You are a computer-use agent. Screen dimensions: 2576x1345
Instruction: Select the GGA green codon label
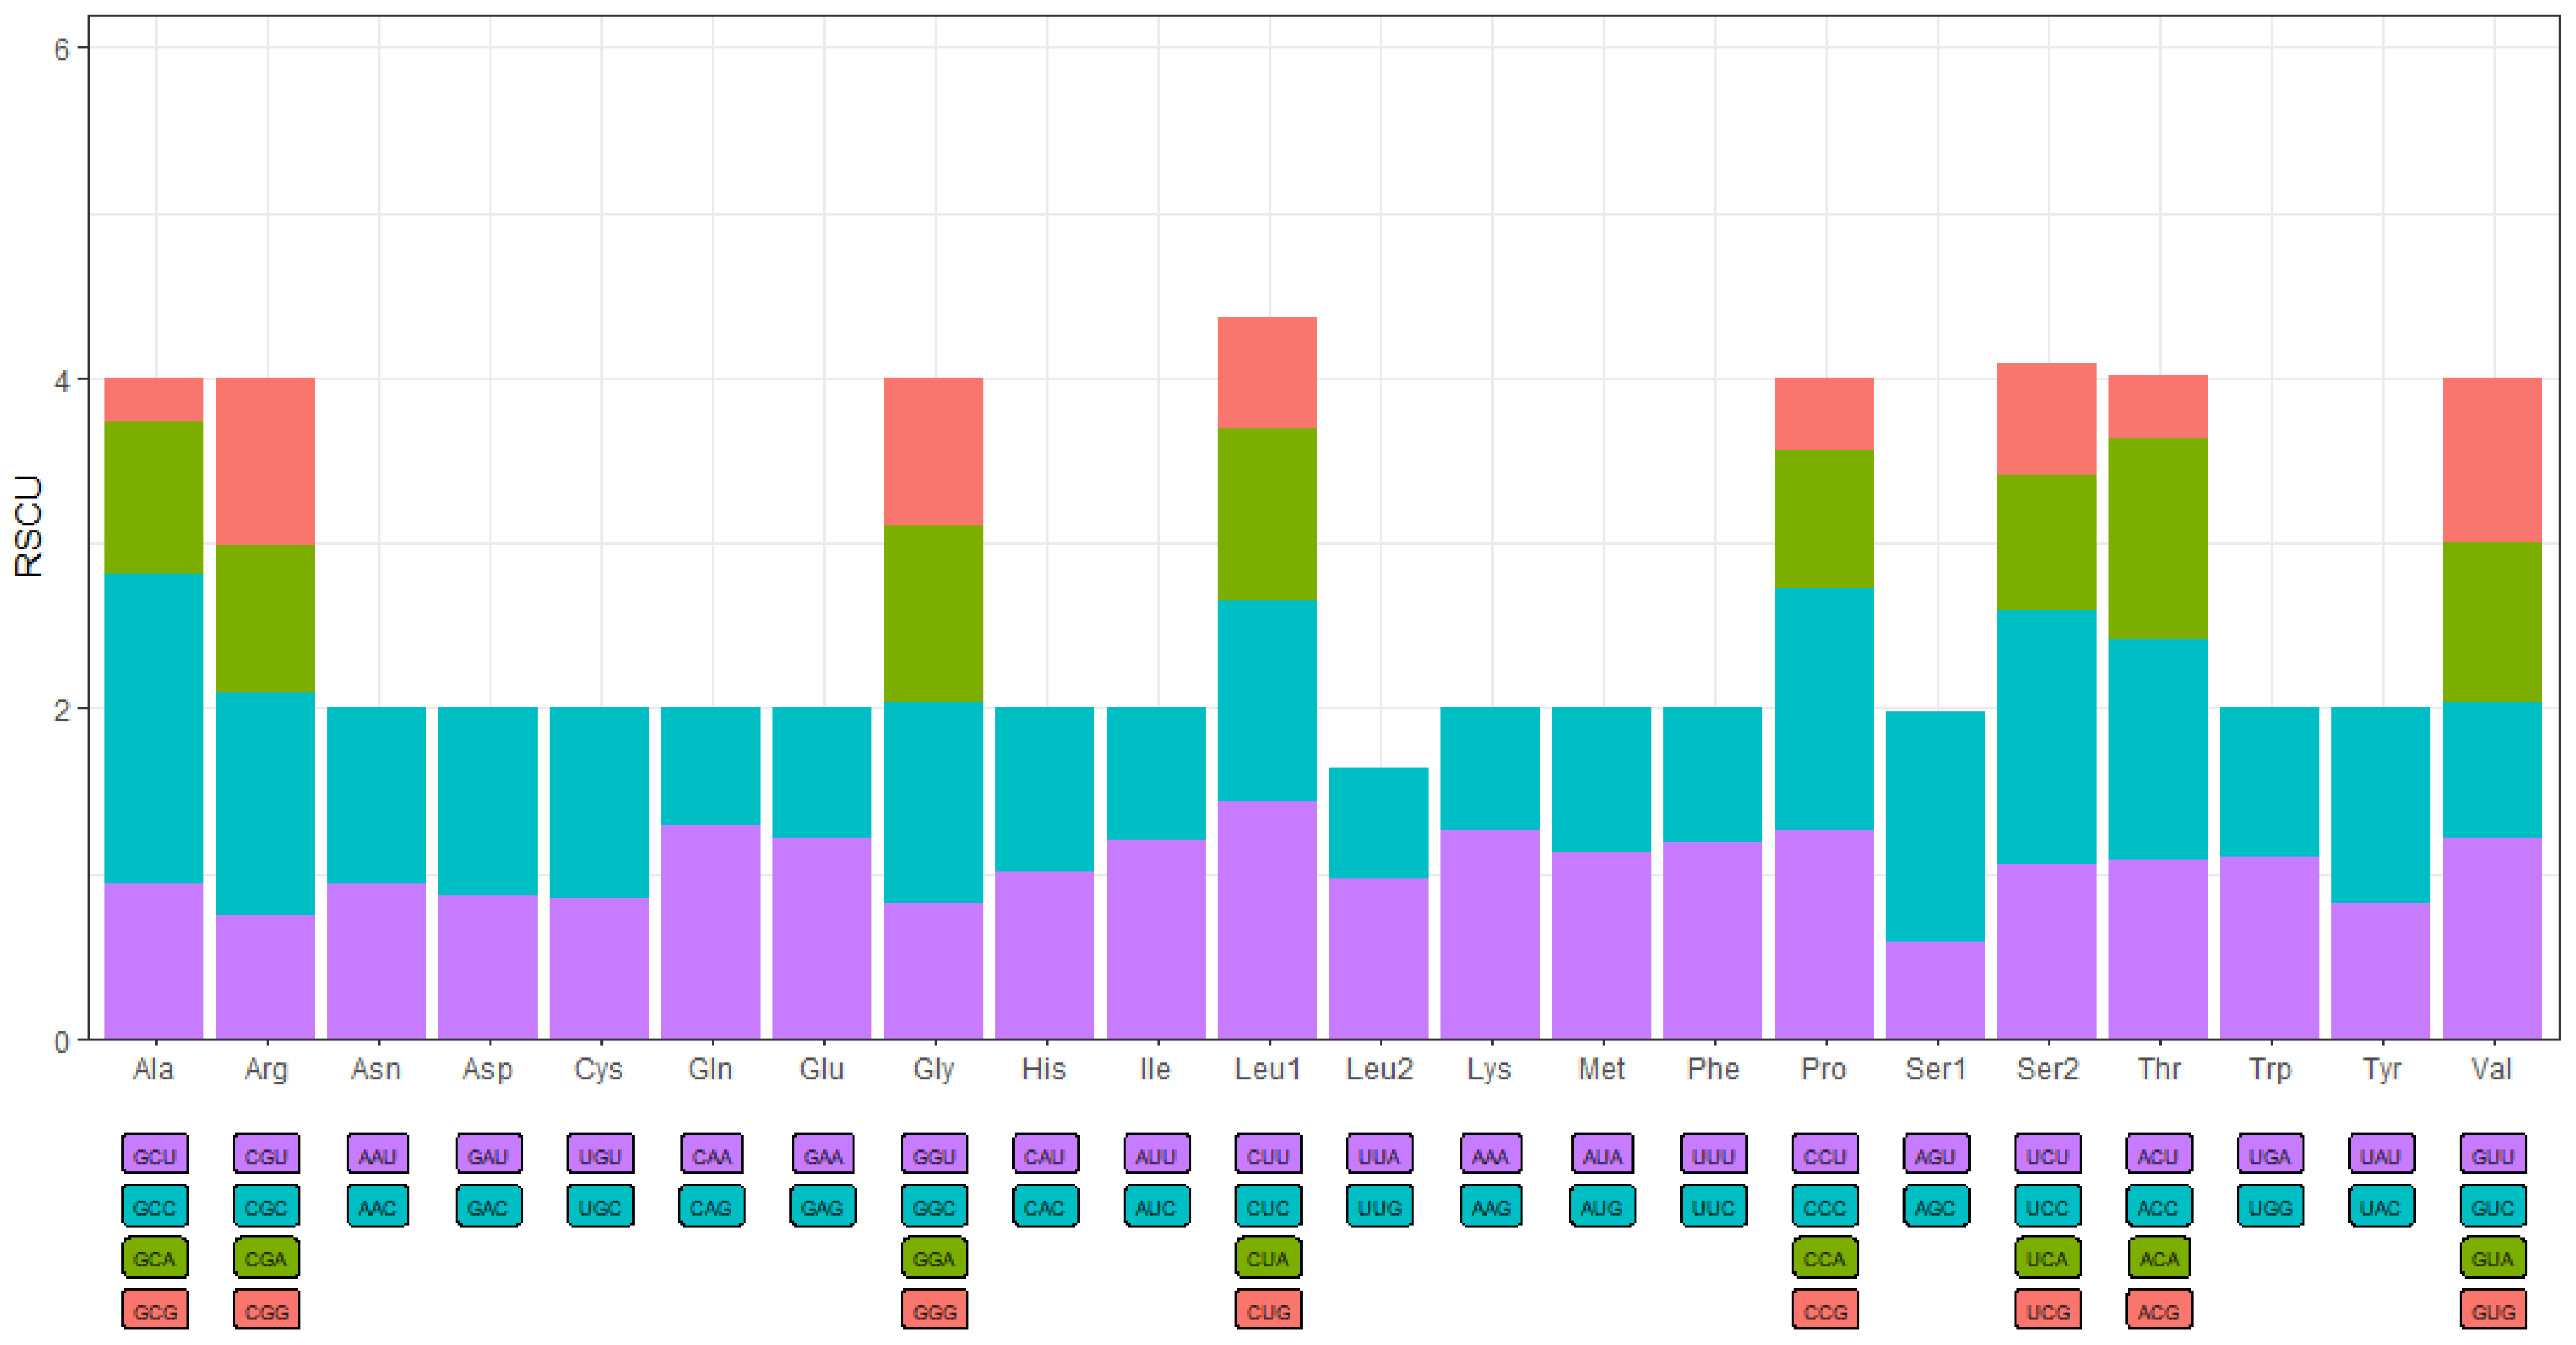934,1258
